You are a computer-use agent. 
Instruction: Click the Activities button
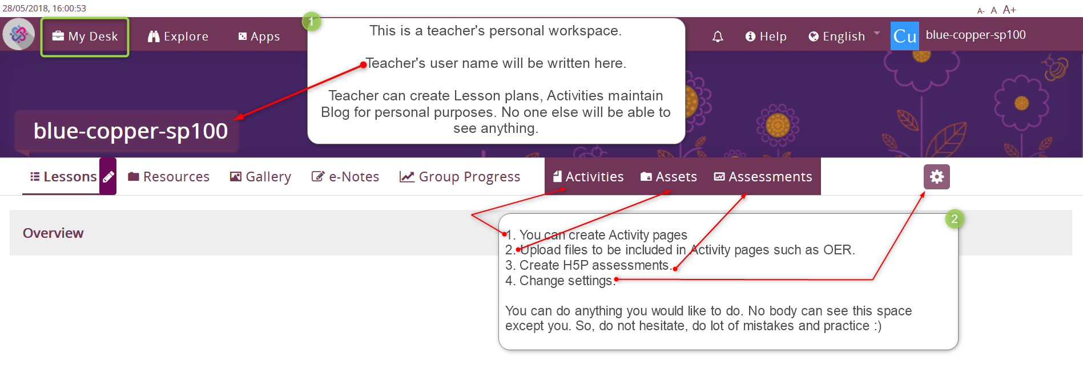coord(588,177)
